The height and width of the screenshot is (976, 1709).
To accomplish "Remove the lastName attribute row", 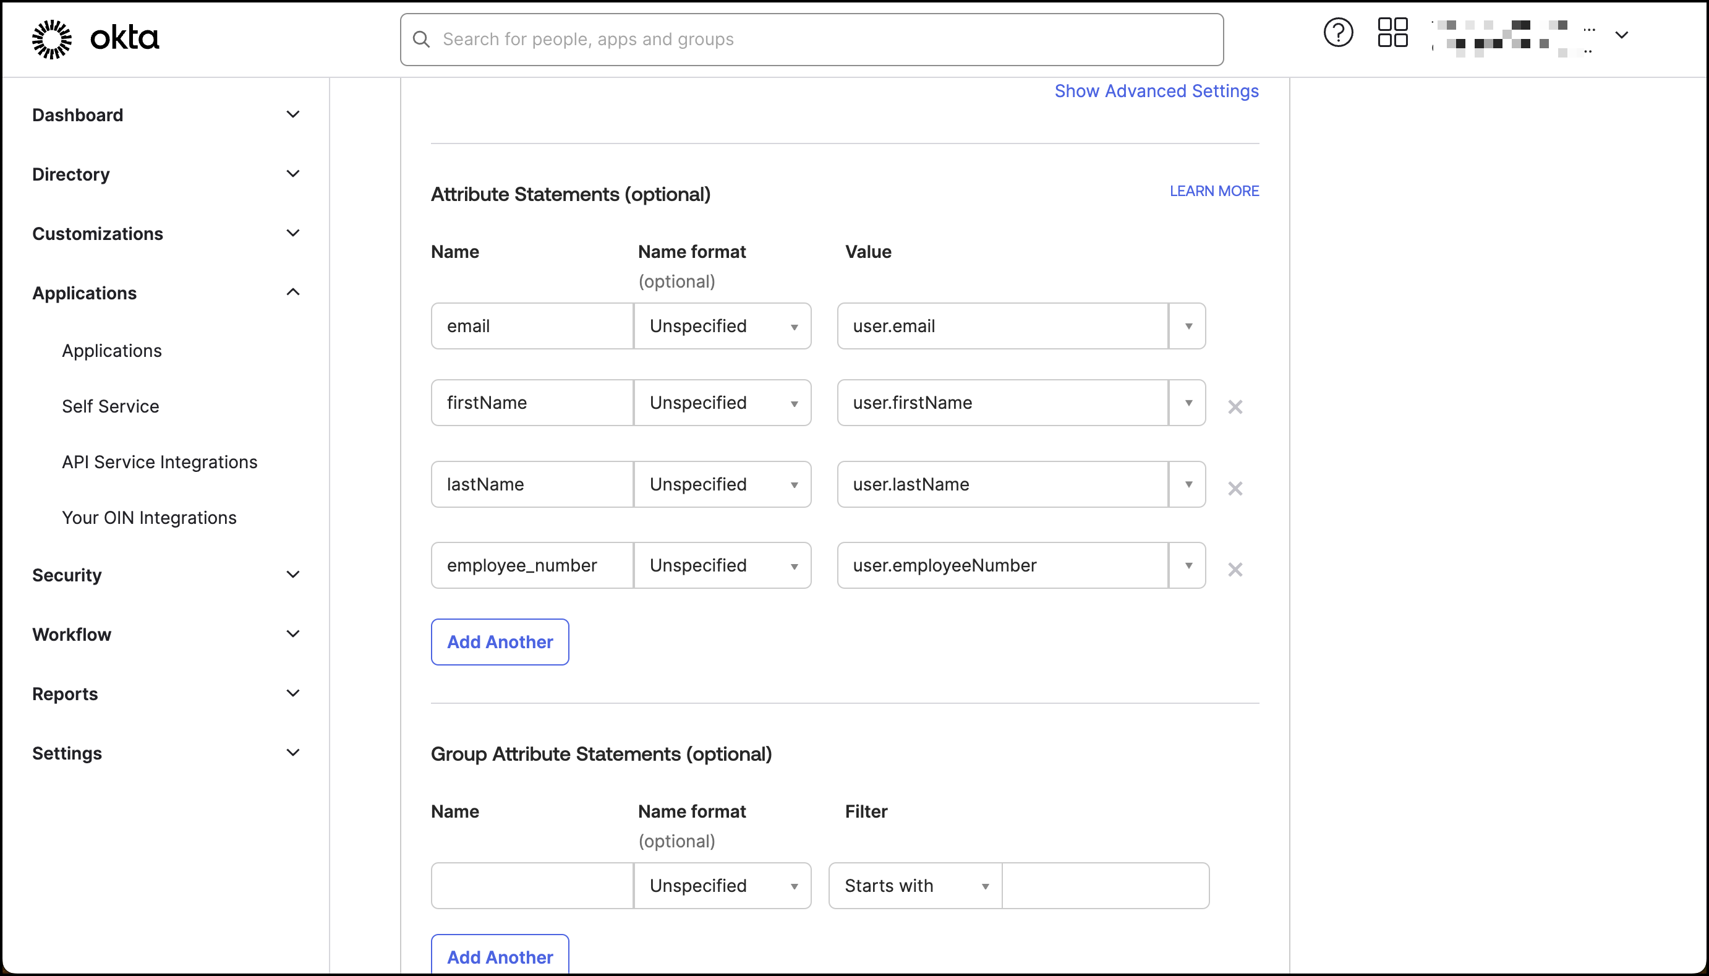I will [1235, 489].
